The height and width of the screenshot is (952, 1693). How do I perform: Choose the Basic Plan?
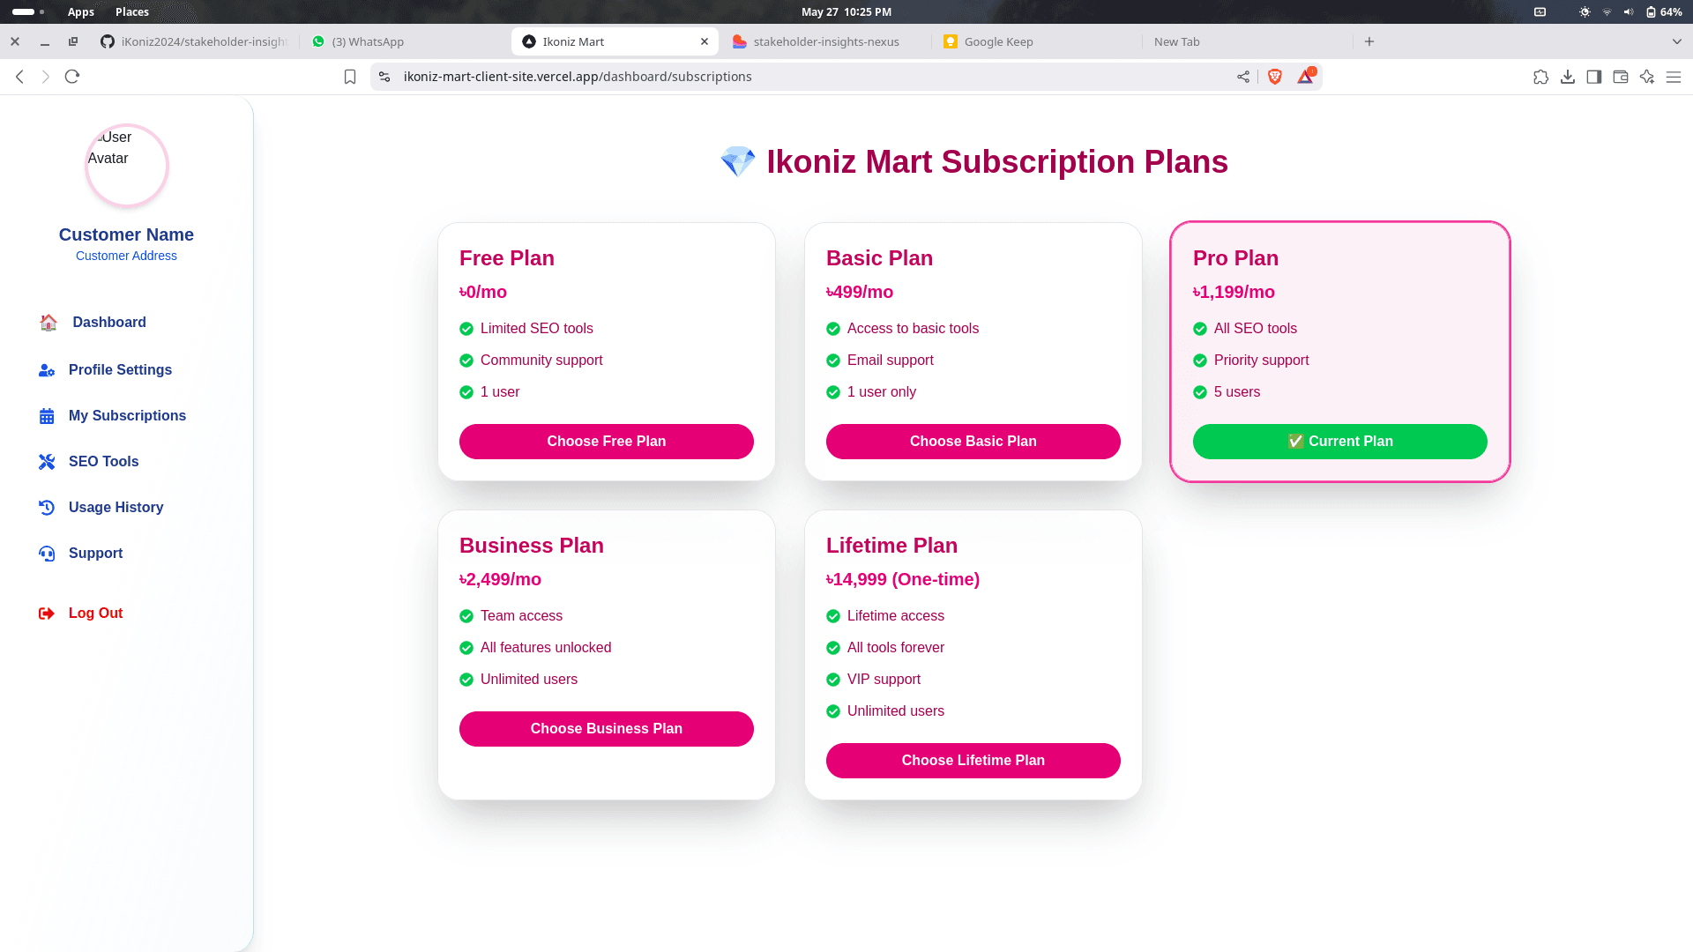pyautogui.click(x=973, y=442)
